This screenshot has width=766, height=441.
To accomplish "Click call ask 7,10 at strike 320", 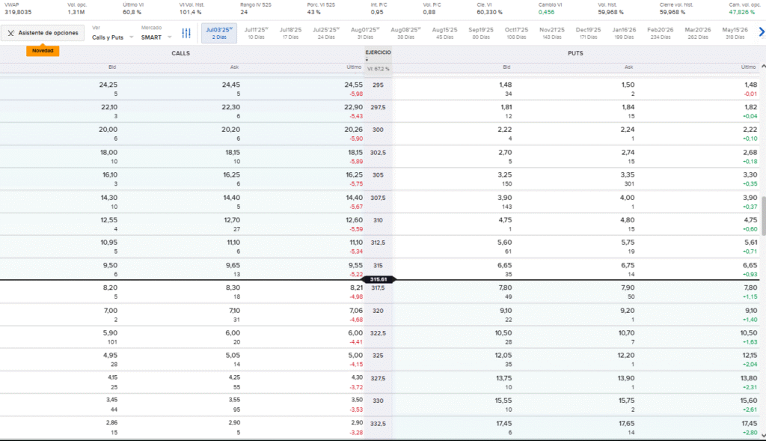I will tap(234, 310).
